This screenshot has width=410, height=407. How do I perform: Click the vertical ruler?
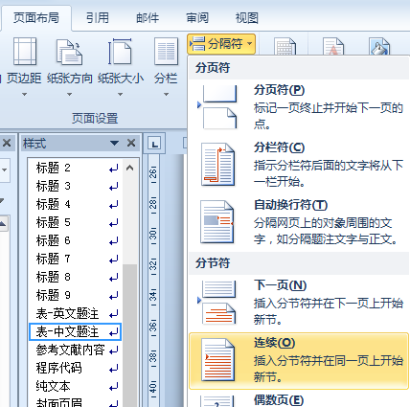[x=153, y=281]
